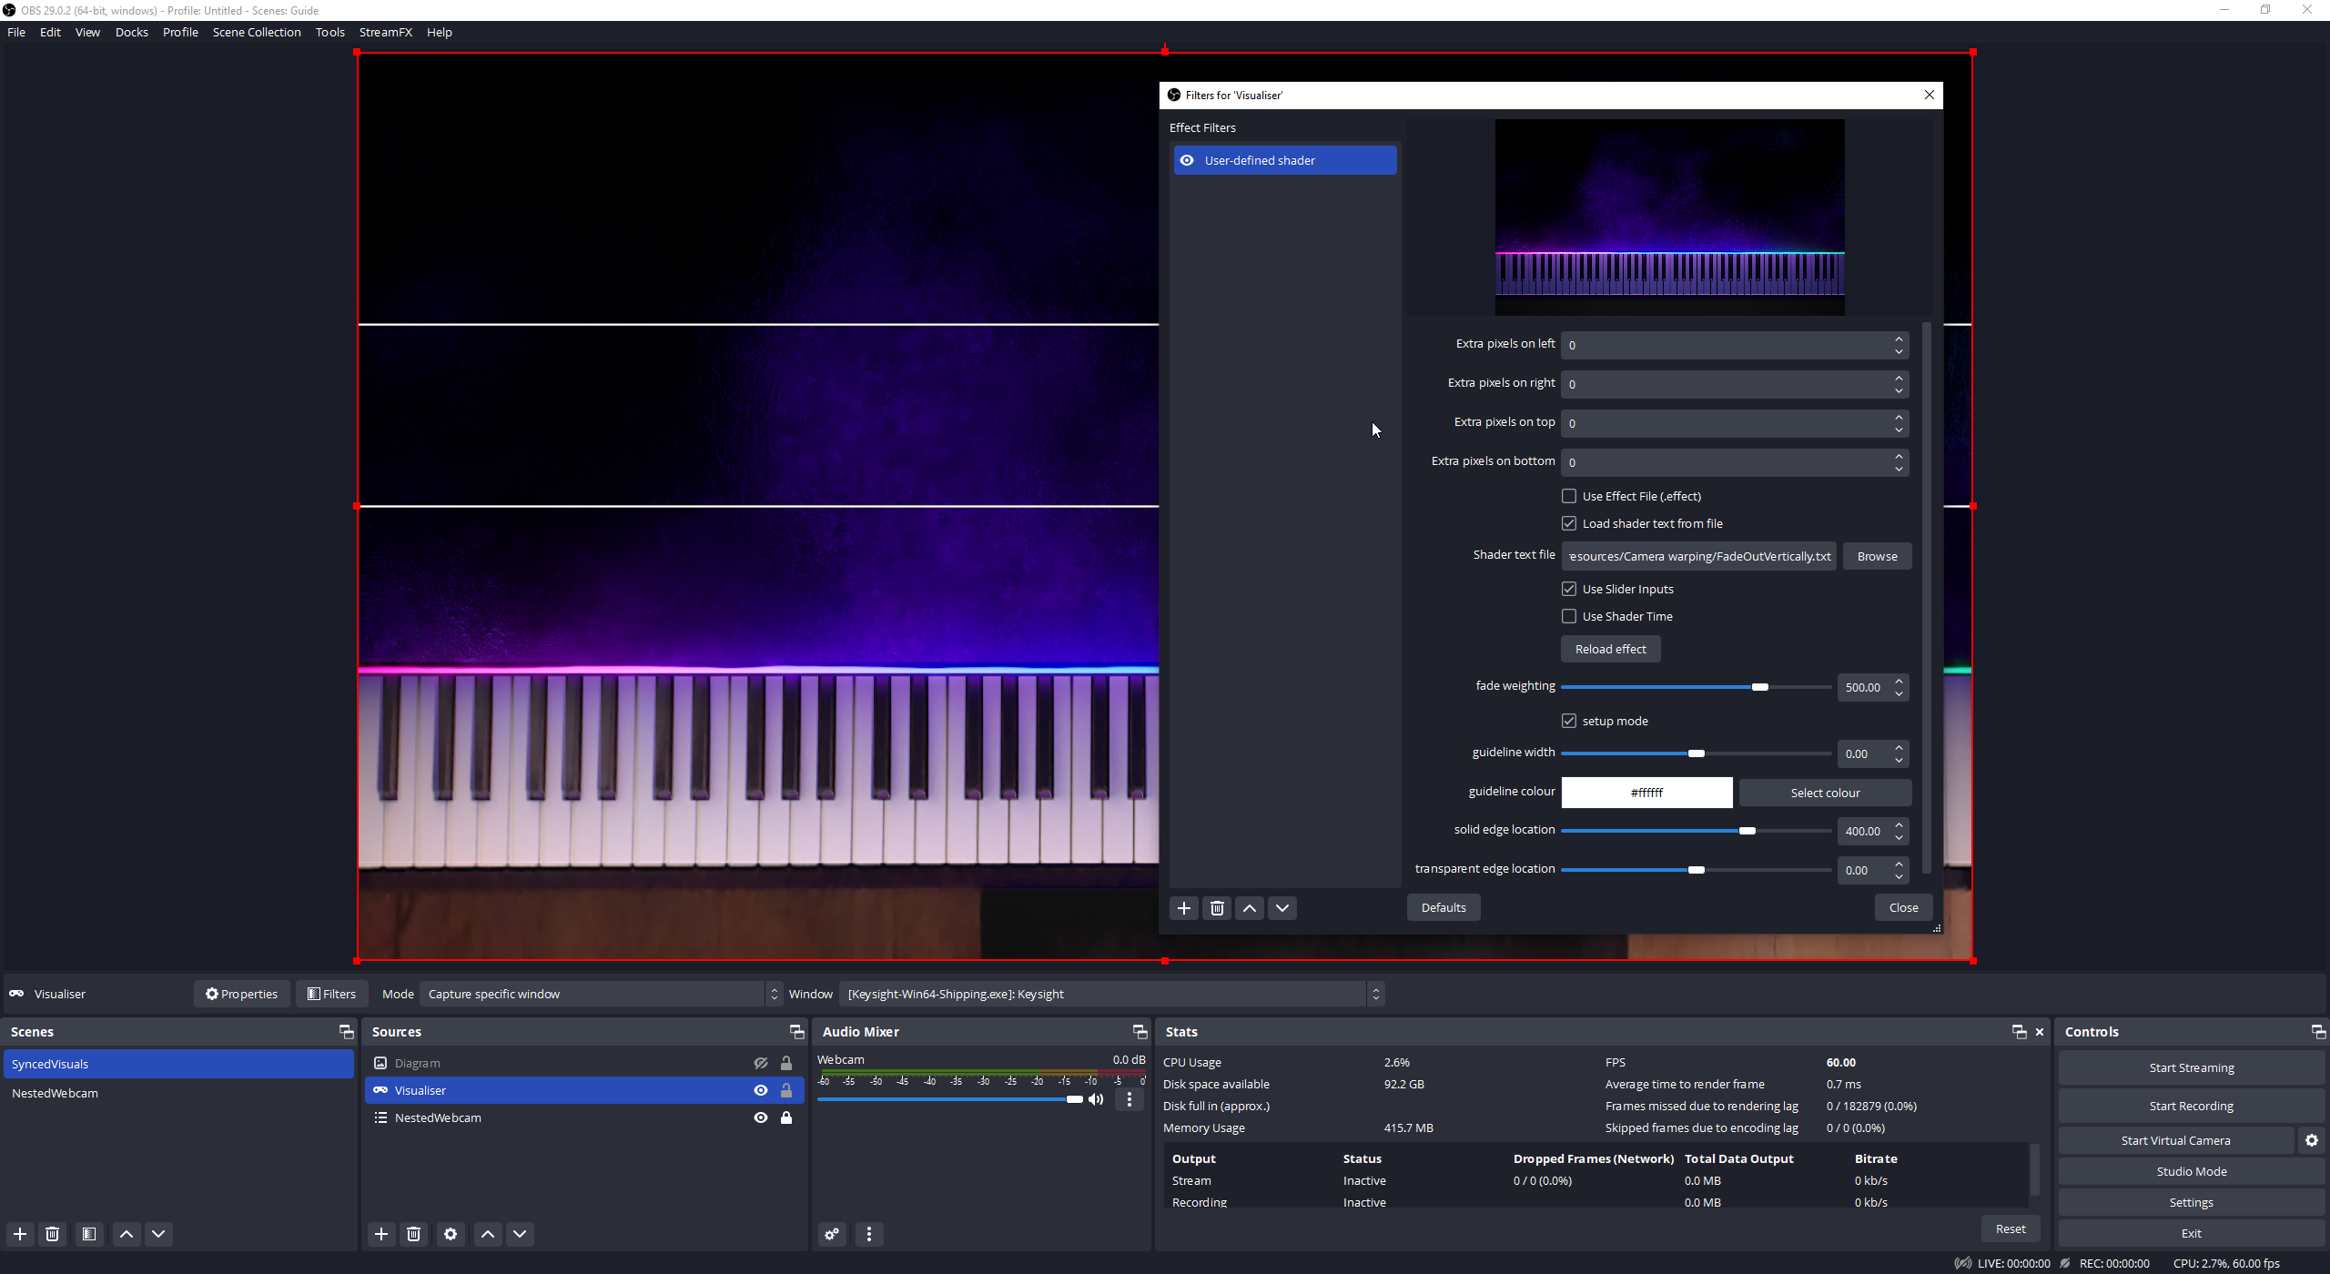Increment the fade weighting spinner value

pos(1899,681)
